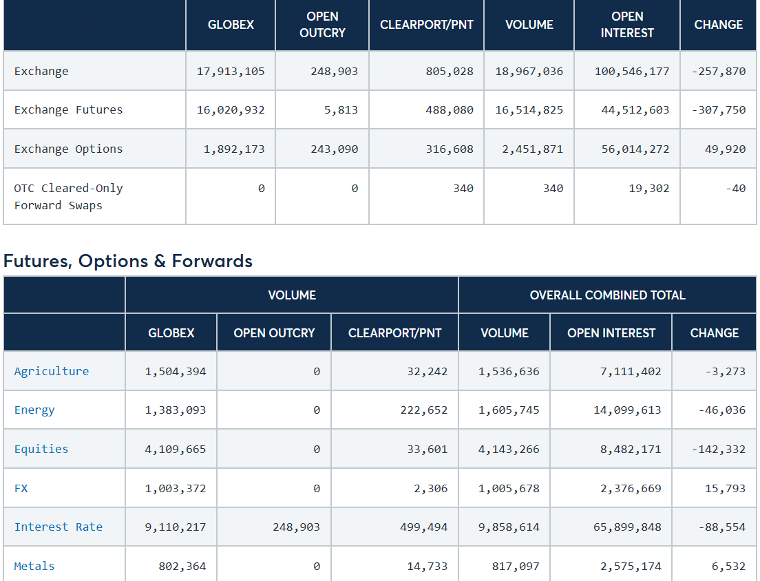The image size is (760, 581).
Task: Click Exchange Options open outcry 243,090
Action: coord(335,149)
